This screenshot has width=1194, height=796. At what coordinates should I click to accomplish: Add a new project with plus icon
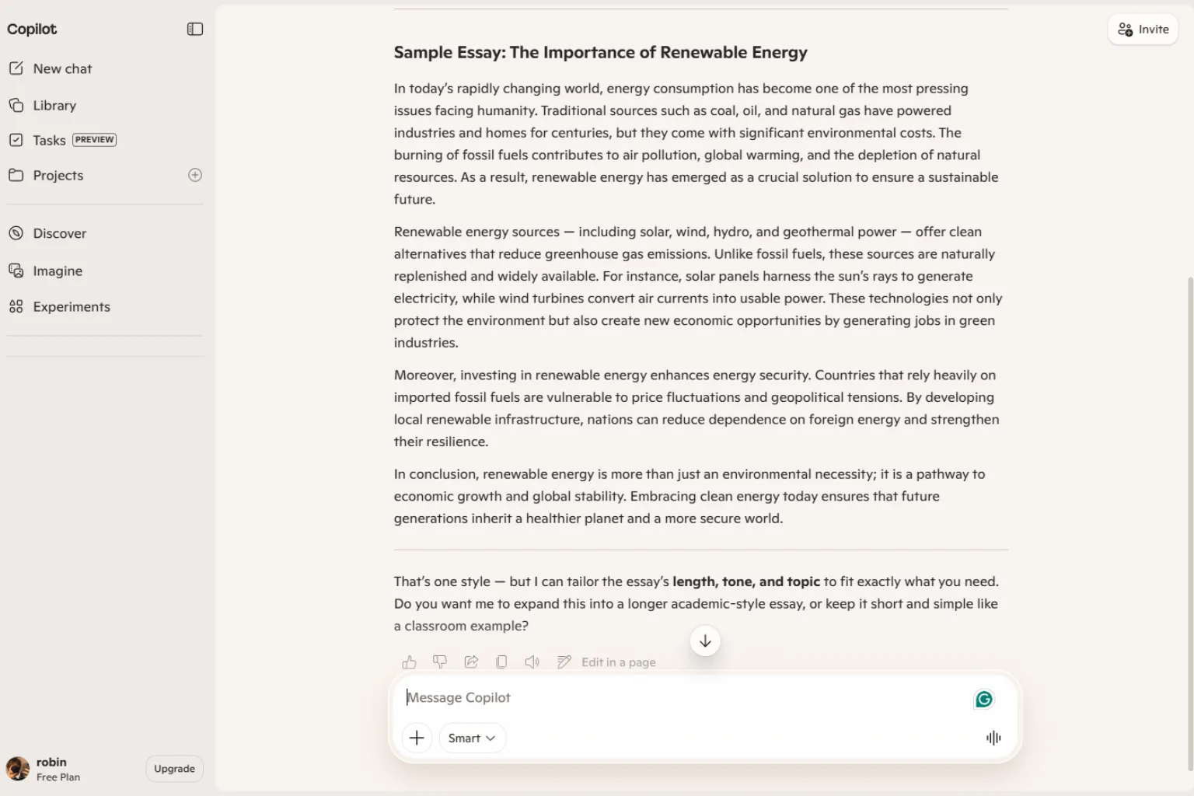[195, 175]
